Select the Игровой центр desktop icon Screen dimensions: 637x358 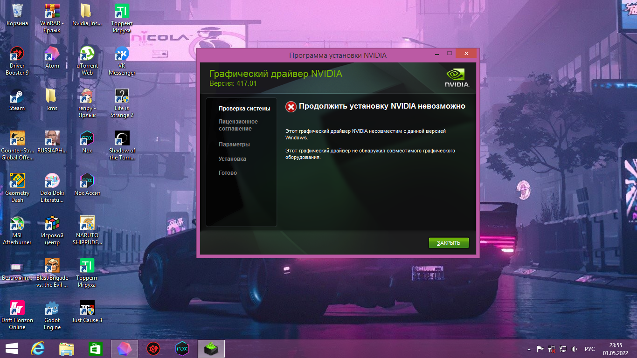tap(52, 230)
